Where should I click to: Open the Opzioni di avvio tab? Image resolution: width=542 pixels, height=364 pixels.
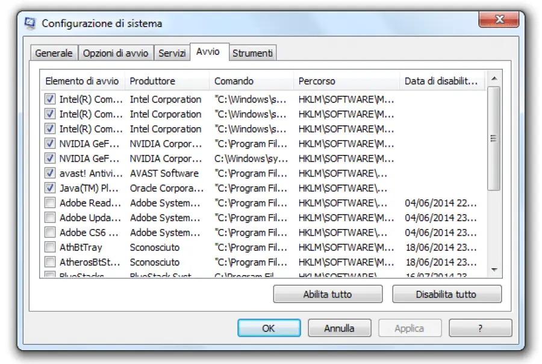coord(116,52)
